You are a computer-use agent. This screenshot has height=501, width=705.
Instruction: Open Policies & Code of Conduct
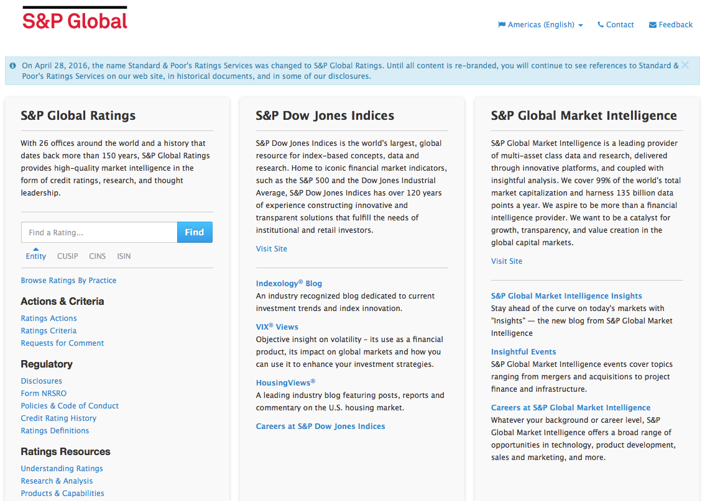pyautogui.click(x=70, y=406)
